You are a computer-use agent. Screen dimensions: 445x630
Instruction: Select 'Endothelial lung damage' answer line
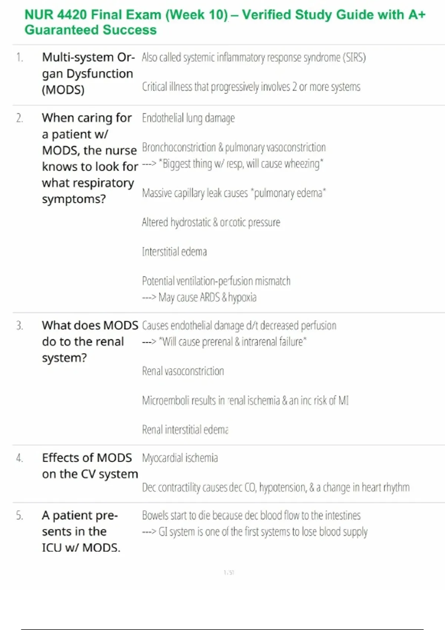click(188, 118)
